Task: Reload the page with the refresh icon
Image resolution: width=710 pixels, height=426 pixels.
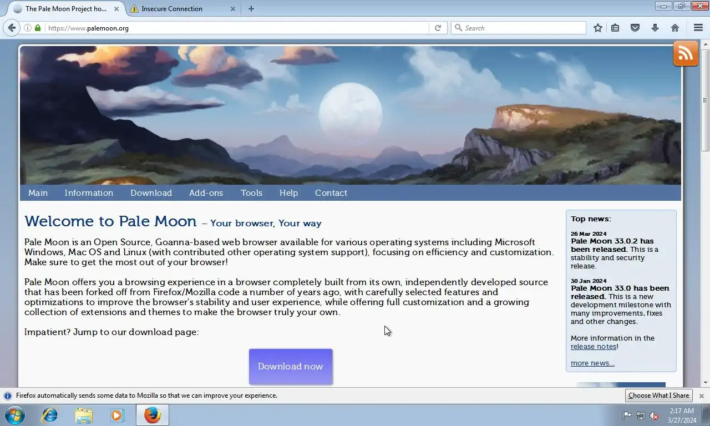Action: (438, 28)
